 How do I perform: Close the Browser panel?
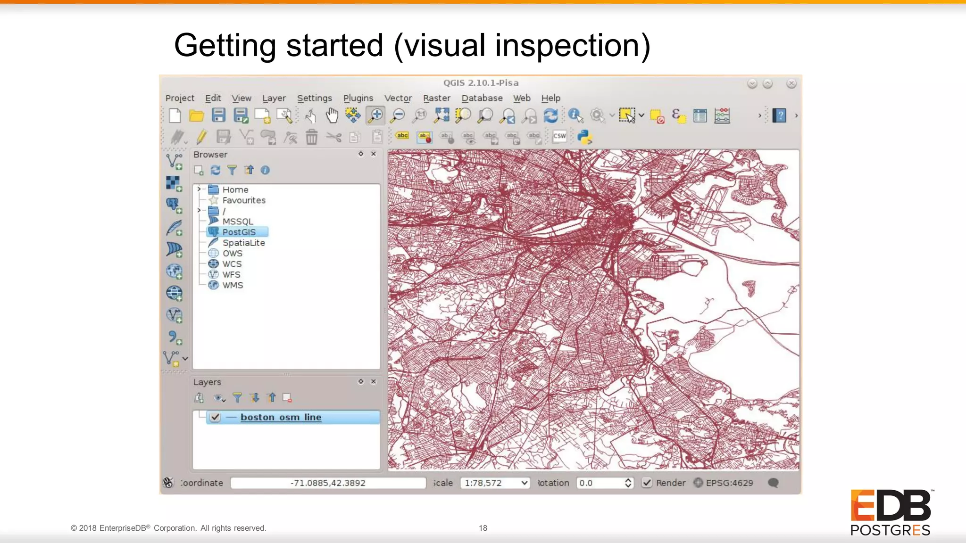pyautogui.click(x=374, y=154)
